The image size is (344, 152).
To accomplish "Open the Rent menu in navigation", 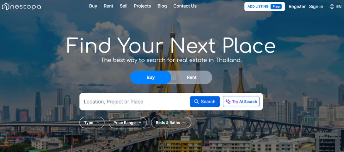I will point(109,6).
